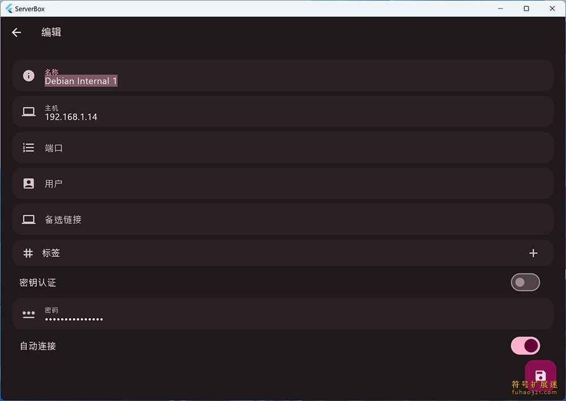
Task: Click the password asterisks icon beside 密码
Action: [28, 314]
